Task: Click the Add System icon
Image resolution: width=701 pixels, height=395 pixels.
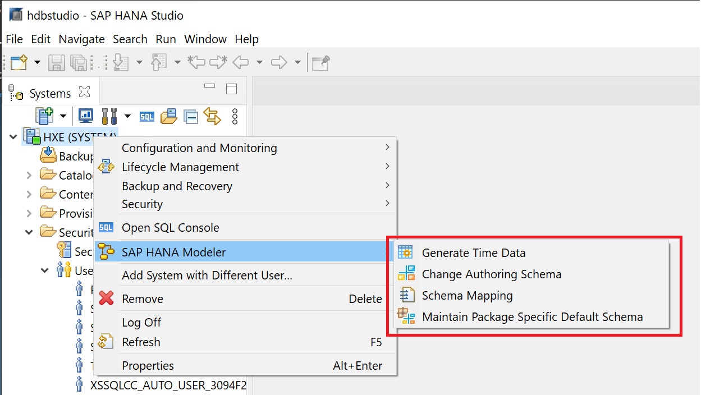Action: [44, 116]
